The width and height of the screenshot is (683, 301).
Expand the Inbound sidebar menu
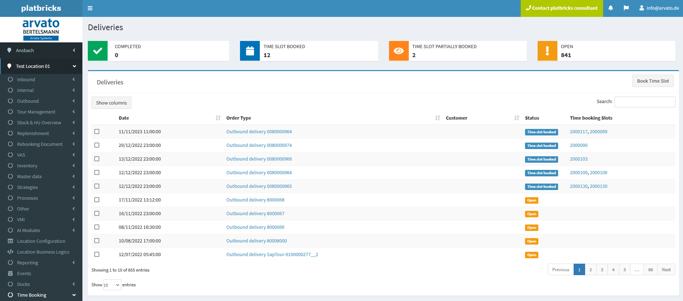[26, 79]
